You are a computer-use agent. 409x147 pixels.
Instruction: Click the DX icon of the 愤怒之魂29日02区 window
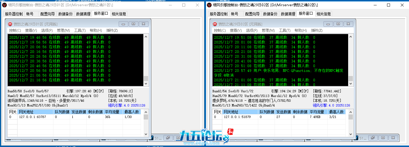coord(215,24)
